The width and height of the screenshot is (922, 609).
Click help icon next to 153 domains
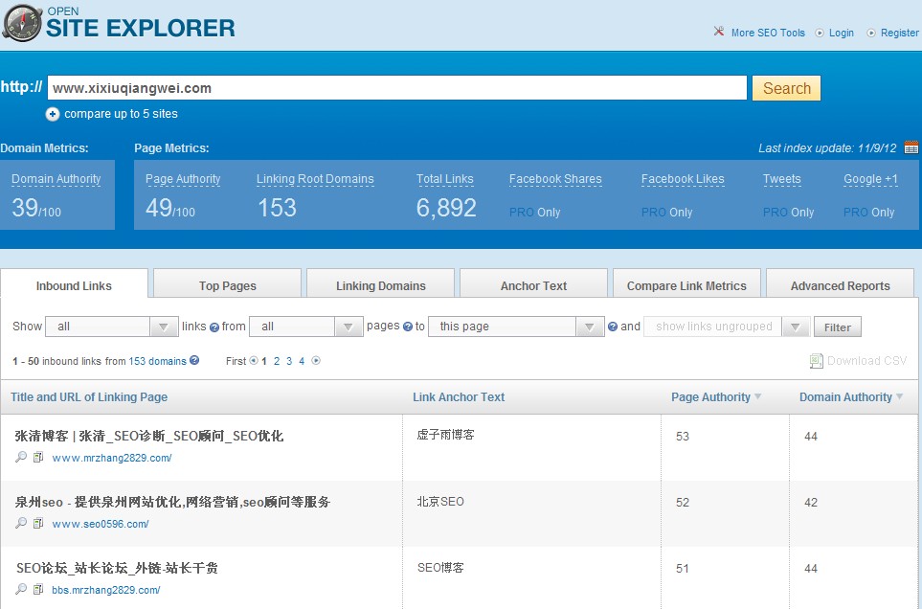pos(194,361)
